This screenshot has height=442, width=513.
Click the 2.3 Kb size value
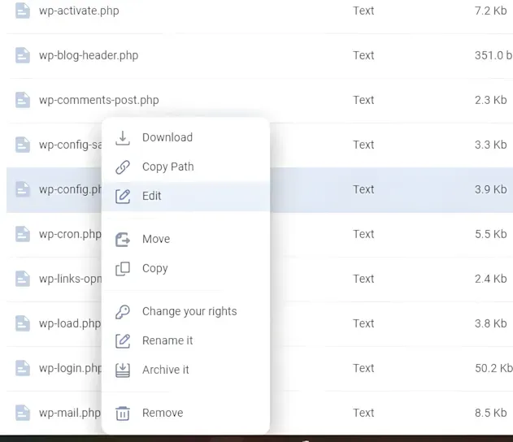point(490,100)
